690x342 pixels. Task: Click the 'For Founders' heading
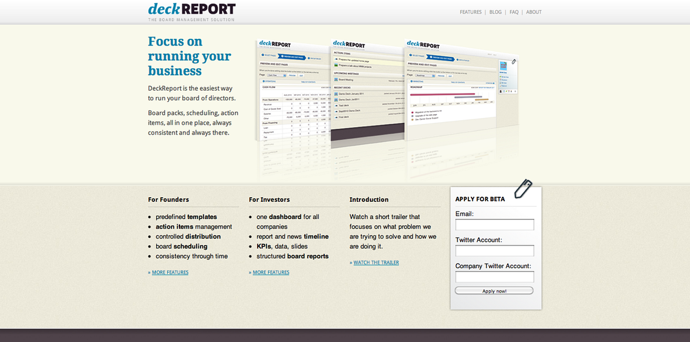coord(168,199)
